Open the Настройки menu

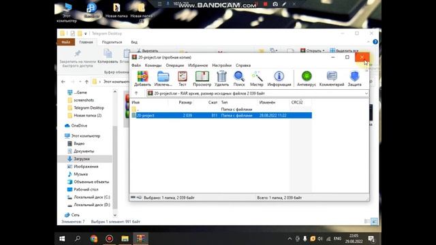[221, 65]
